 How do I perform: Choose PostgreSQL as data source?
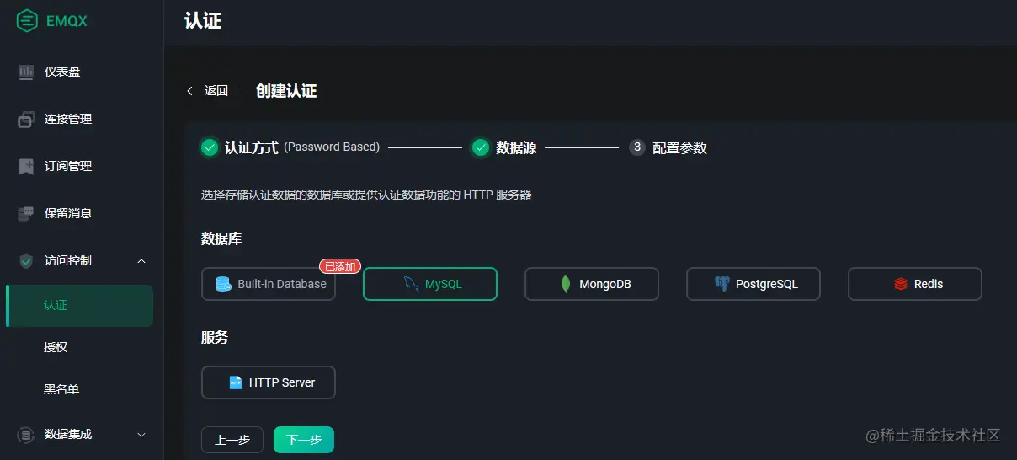[753, 284]
